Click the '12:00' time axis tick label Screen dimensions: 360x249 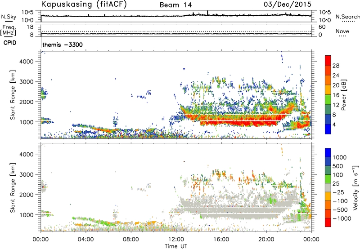point(176,240)
